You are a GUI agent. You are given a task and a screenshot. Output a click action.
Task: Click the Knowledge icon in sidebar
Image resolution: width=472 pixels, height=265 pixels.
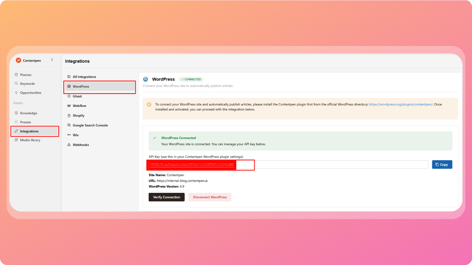pyautogui.click(x=16, y=113)
